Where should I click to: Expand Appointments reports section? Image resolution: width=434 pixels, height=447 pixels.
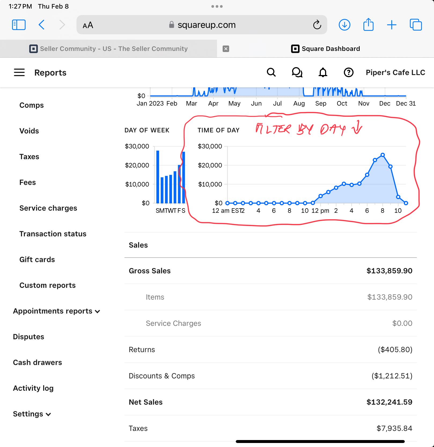pyautogui.click(x=57, y=311)
